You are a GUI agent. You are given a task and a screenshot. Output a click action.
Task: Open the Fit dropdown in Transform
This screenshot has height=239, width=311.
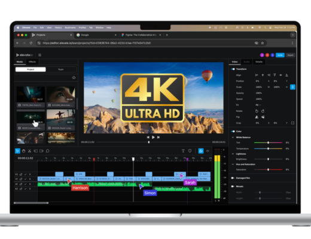(258, 105)
